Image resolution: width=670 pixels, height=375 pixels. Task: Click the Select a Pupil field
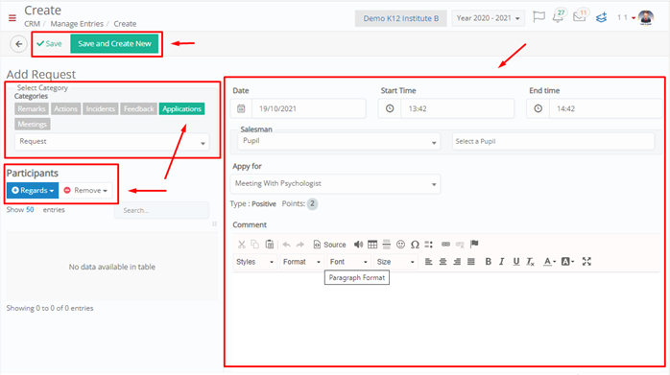tap(553, 141)
